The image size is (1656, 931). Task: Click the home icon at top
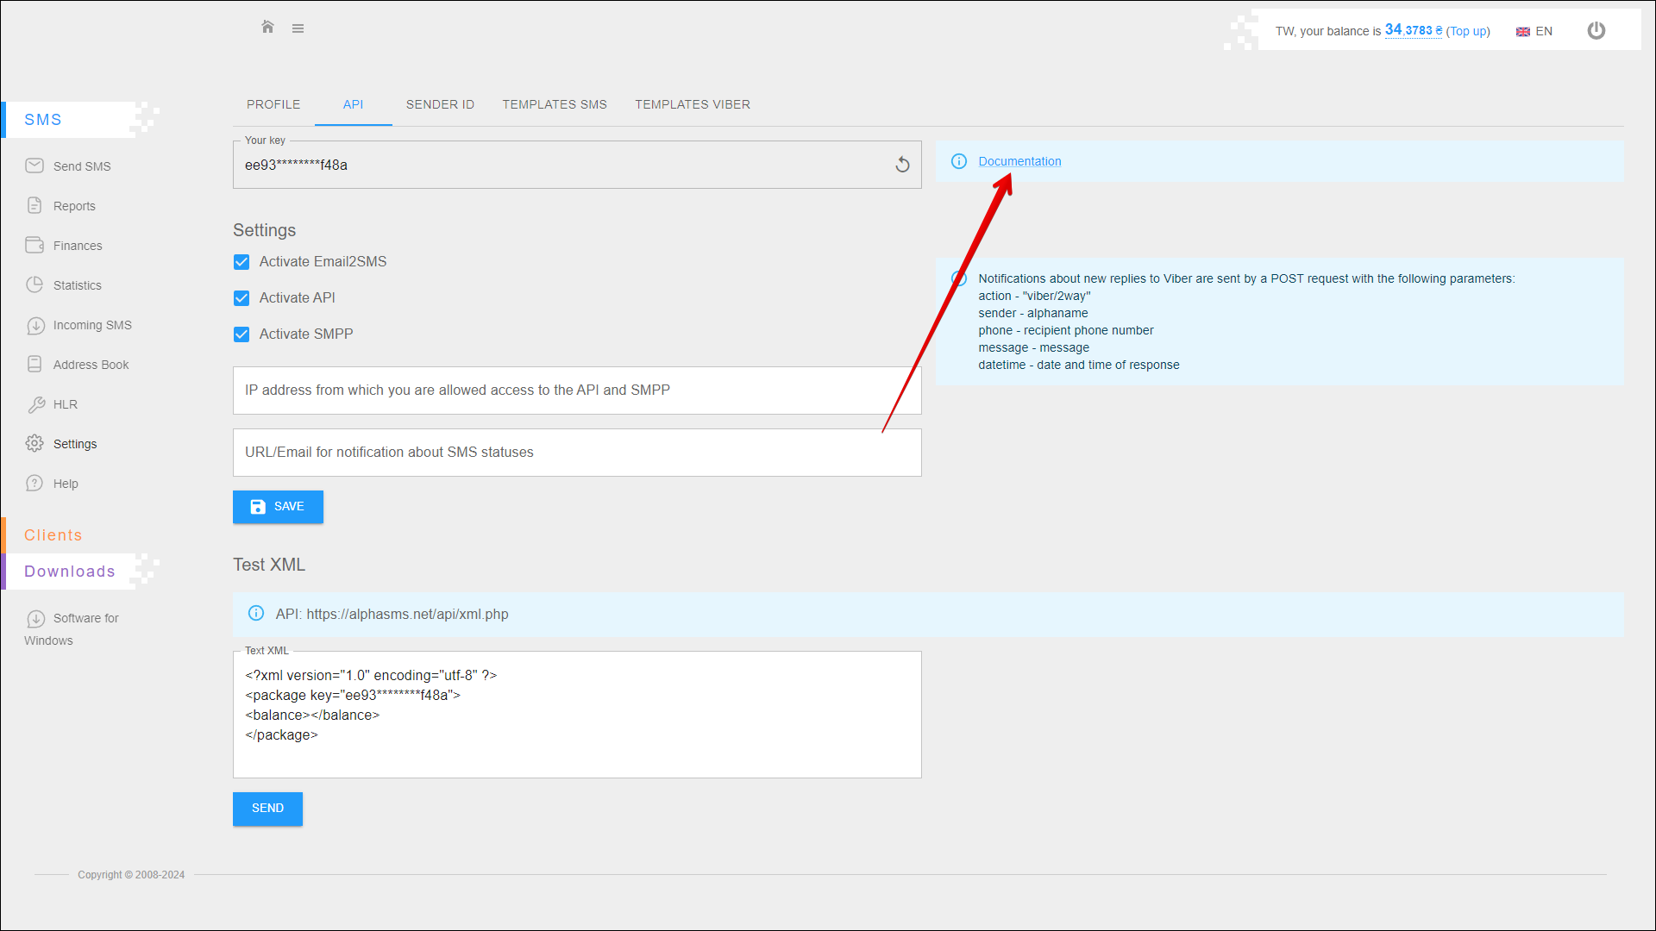click(x=267, y=28)
